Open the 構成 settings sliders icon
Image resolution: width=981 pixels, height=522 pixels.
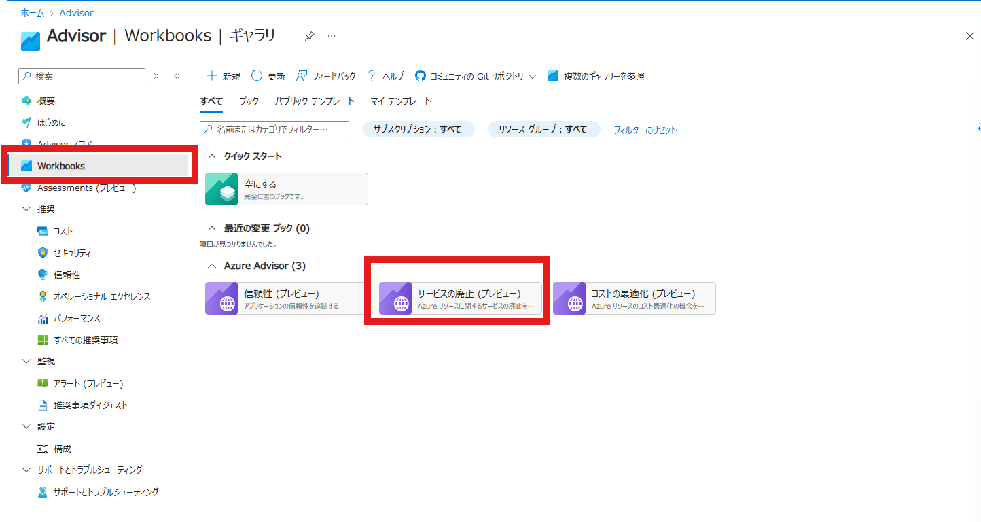(43, 449)
